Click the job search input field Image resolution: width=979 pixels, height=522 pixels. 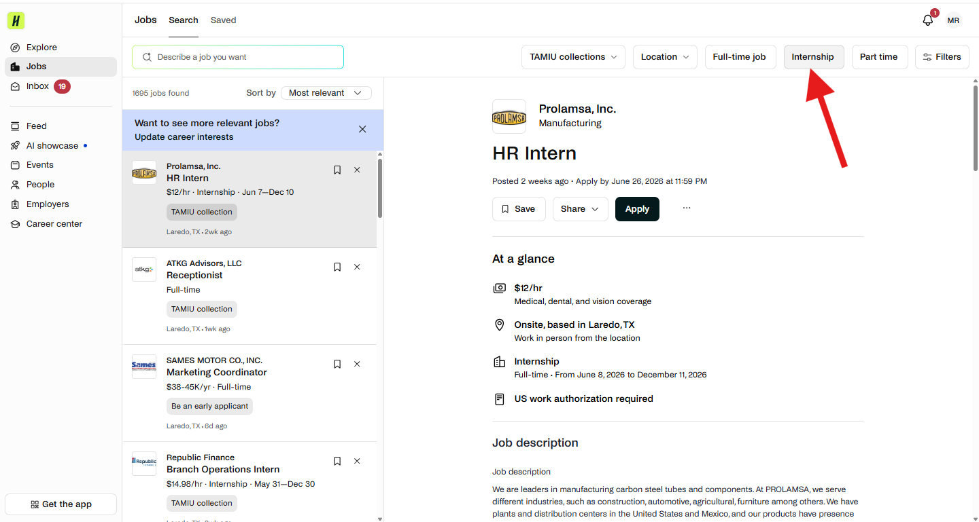click(x=238, y=57)
